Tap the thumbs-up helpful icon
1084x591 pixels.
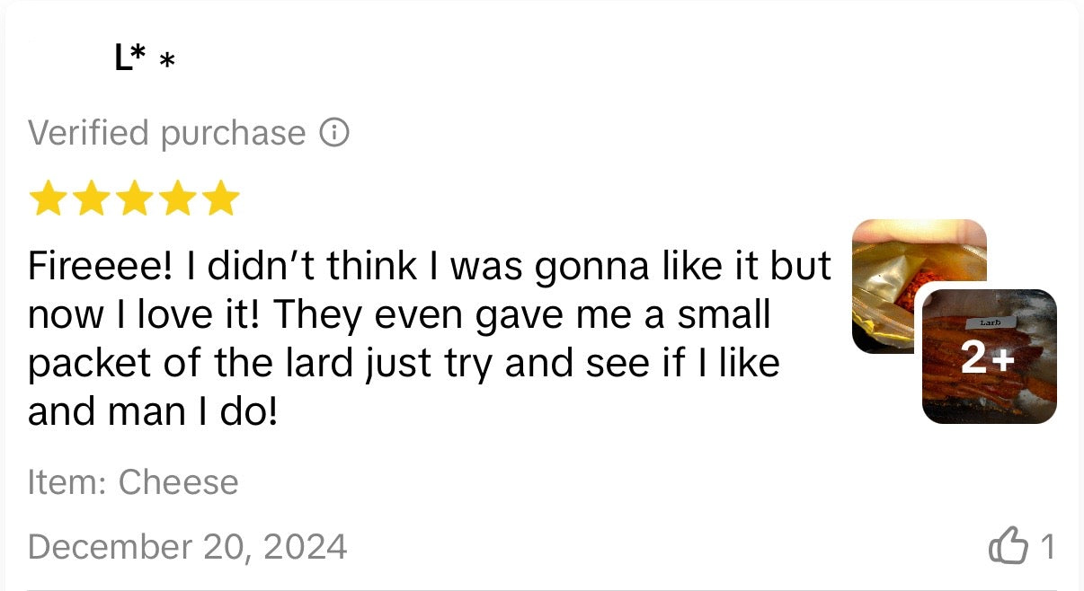[1008, 546]
